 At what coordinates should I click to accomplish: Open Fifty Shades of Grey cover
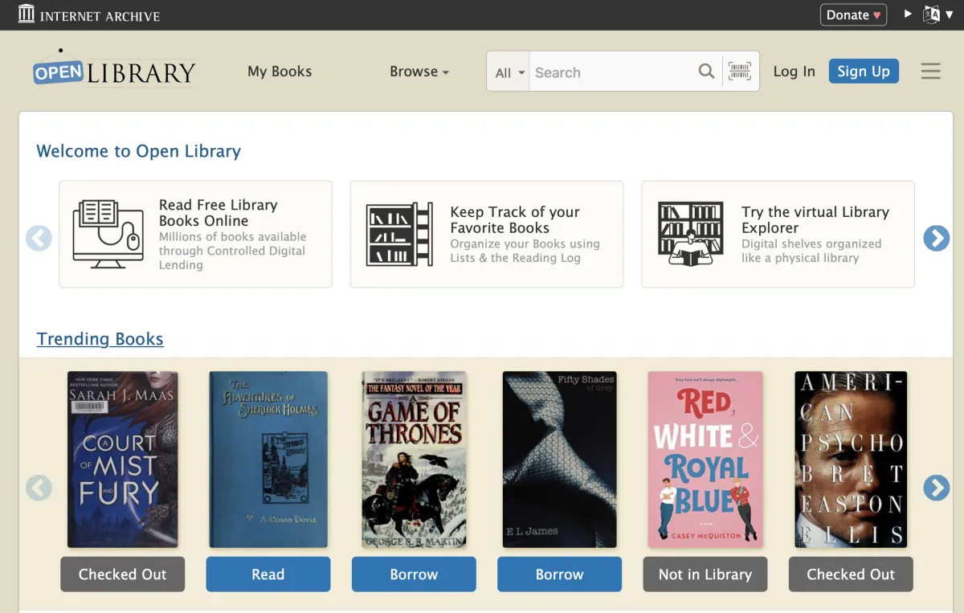click(x=559, y=460)
